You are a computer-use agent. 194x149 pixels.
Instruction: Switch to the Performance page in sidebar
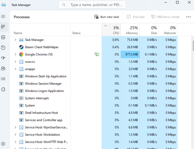pos(3,37)
